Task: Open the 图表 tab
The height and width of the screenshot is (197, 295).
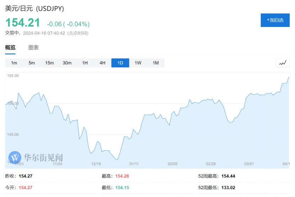Action: [x=33, y=47]
